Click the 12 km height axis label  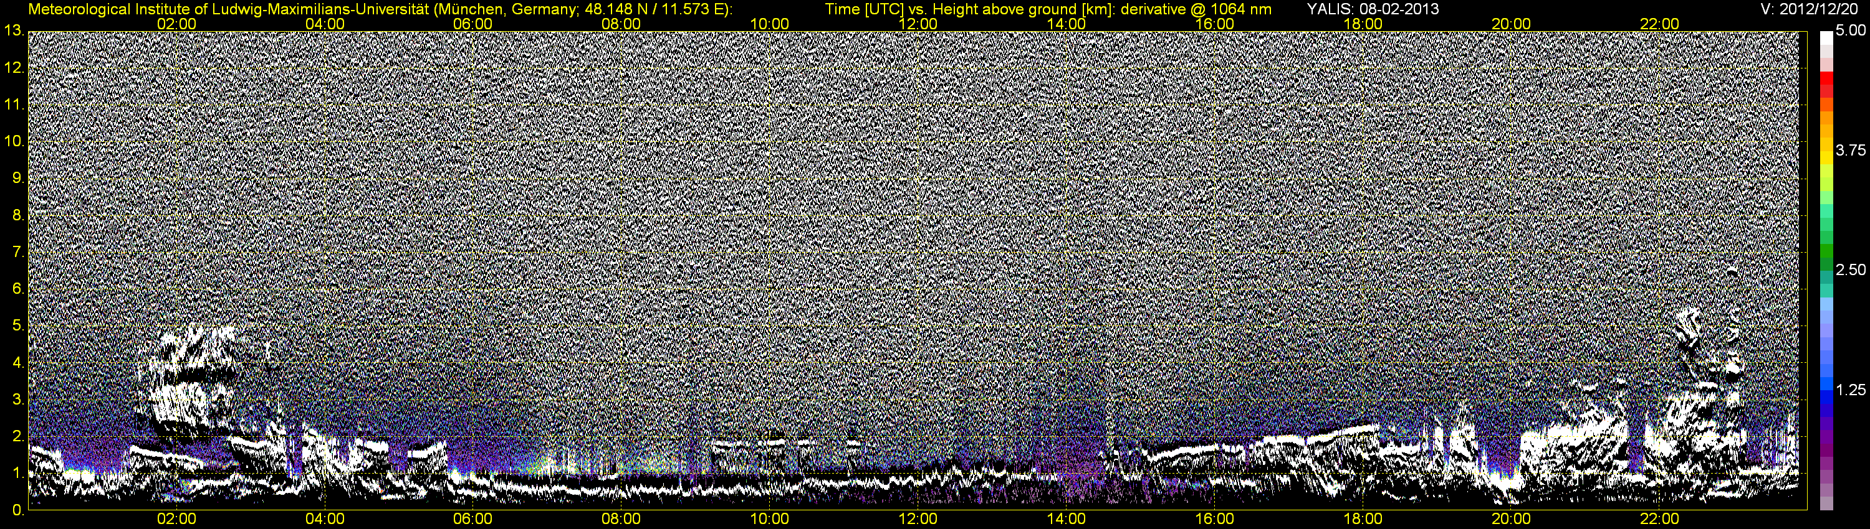pos(13,68)
